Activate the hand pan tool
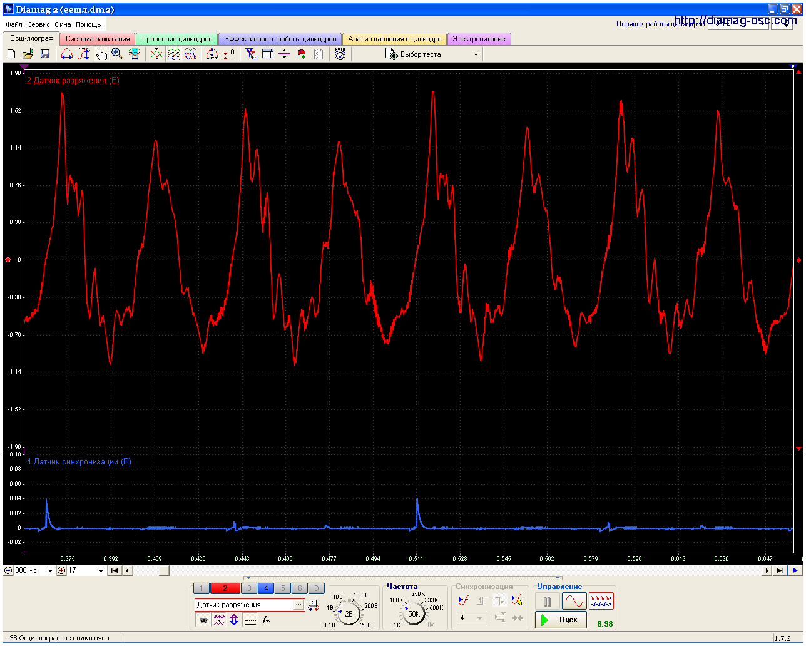 pos(101,54)
